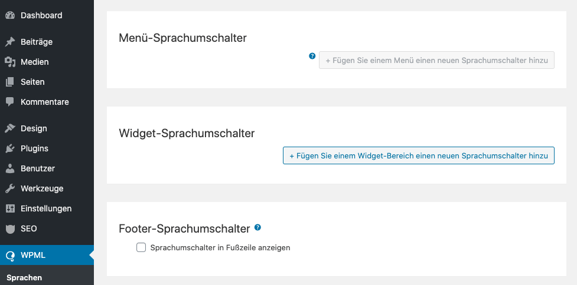Open the Einstellungen menu item
This screenshot has height=285, width=577.
[46, 208]
